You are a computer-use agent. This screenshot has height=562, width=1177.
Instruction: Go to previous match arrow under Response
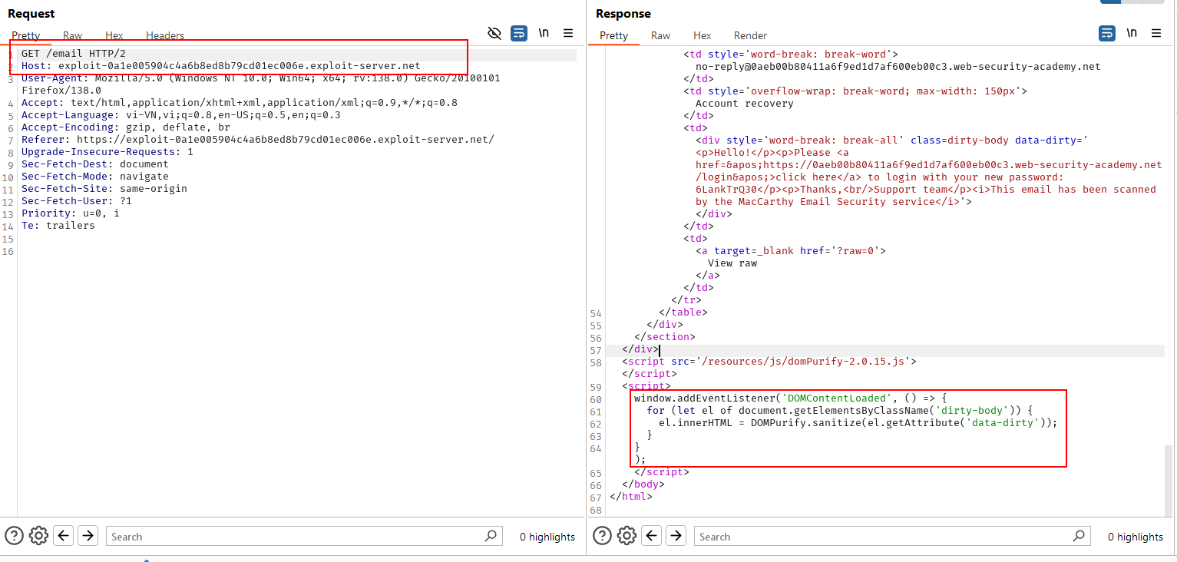(652, 536)
